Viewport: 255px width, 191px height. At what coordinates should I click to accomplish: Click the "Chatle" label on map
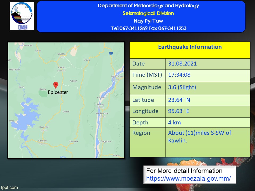[66, 112]
